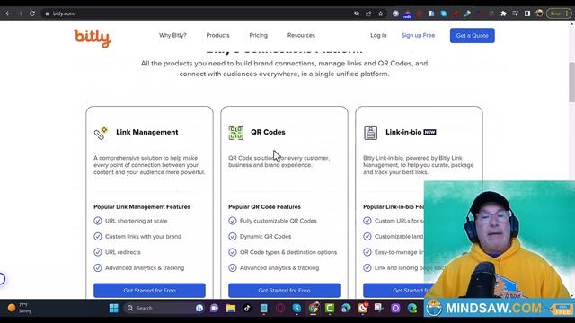575x323 pixels.
Task: Click Get Started for Free under Link Management
Action: point(150,291)
